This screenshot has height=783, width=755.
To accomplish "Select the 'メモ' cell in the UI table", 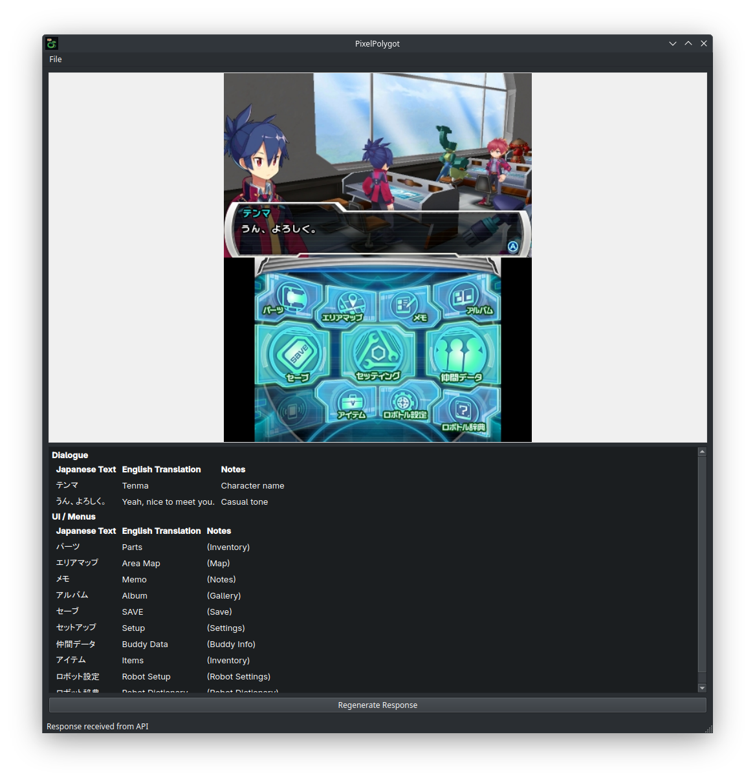I will click(x=63, y=579).
